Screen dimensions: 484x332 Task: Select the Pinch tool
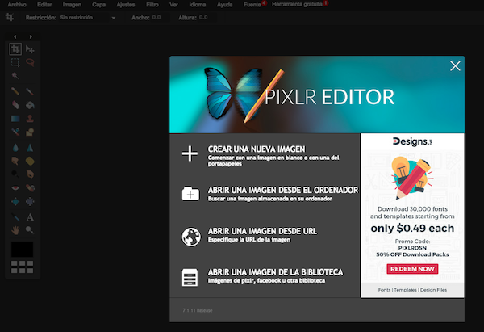[x=30, y=202]
